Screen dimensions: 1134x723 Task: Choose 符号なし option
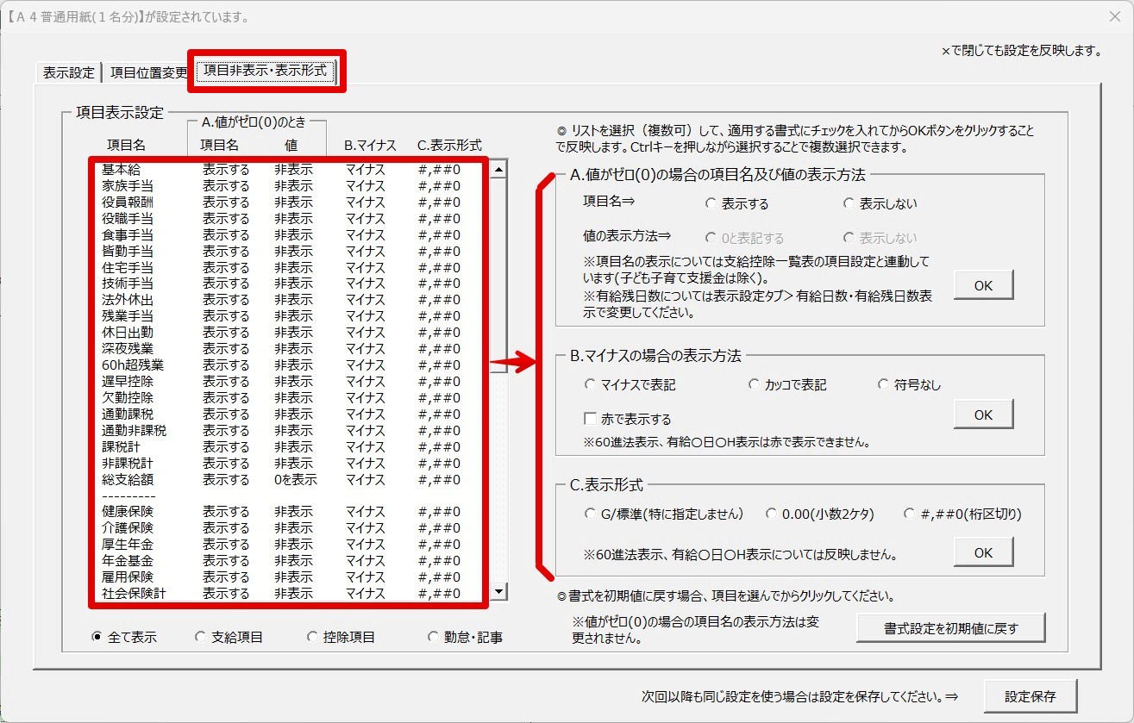click(x=909, y=385)
